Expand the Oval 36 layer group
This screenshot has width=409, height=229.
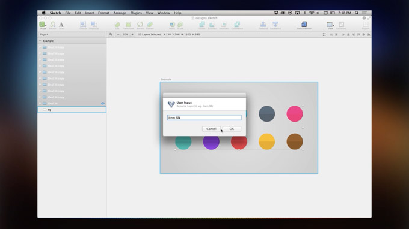[40, 103]
